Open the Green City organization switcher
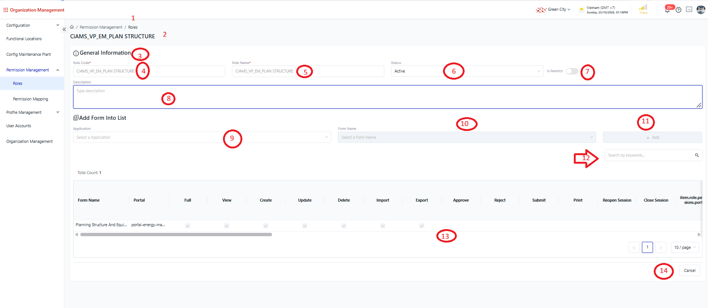 (x=559, y=10)
